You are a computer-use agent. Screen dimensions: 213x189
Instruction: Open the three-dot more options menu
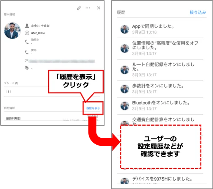pyautogui.click(x=88, y=8)
